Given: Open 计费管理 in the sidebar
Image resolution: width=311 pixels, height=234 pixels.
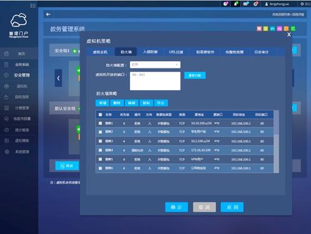Looking at the screenshot, I should click(19, 108).
